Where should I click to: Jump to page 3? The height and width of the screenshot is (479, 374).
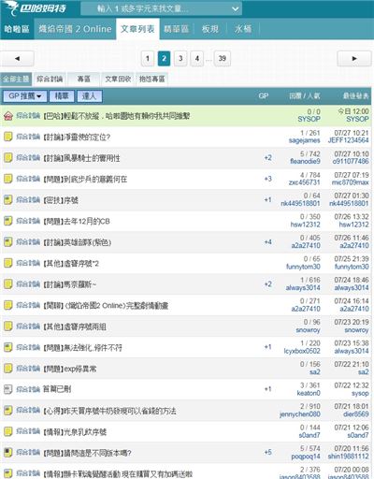coord(180,58)
